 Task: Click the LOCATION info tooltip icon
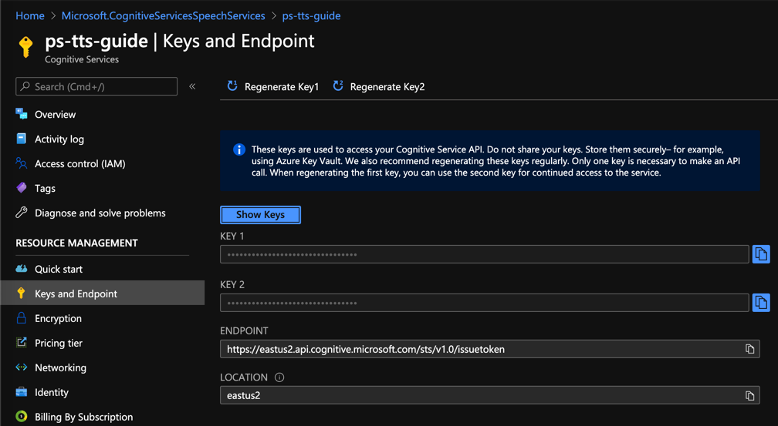[279, 377]
